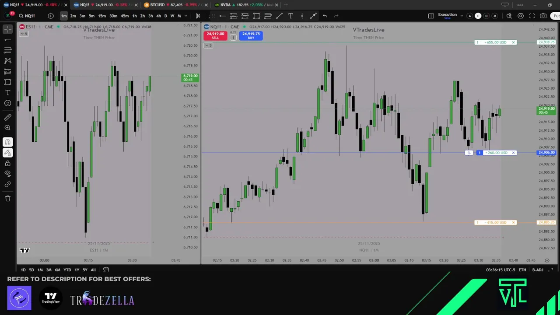This screenshot has height=315, width=560.
Task: Click the add symbol compare plus icon
Action: [x=51, y=16]
